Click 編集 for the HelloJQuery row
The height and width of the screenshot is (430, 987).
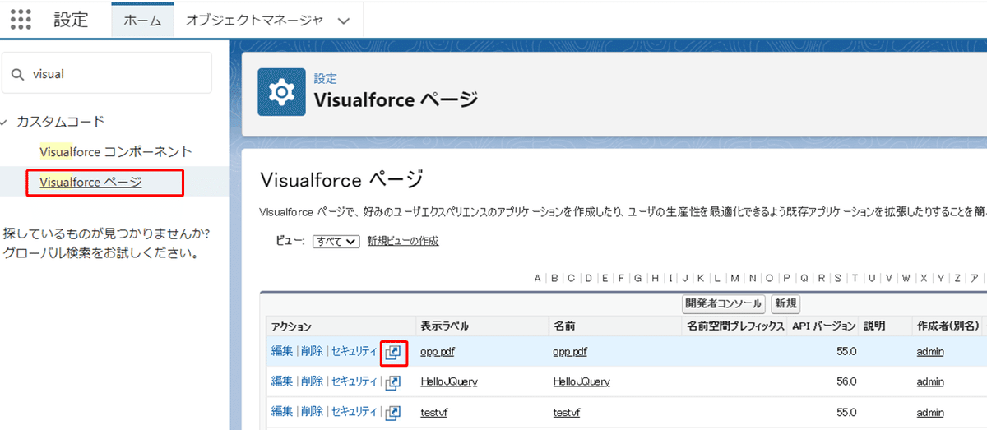pos(282,381)
